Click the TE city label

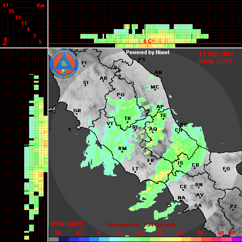pyautogui.click(x=164, y=116)
